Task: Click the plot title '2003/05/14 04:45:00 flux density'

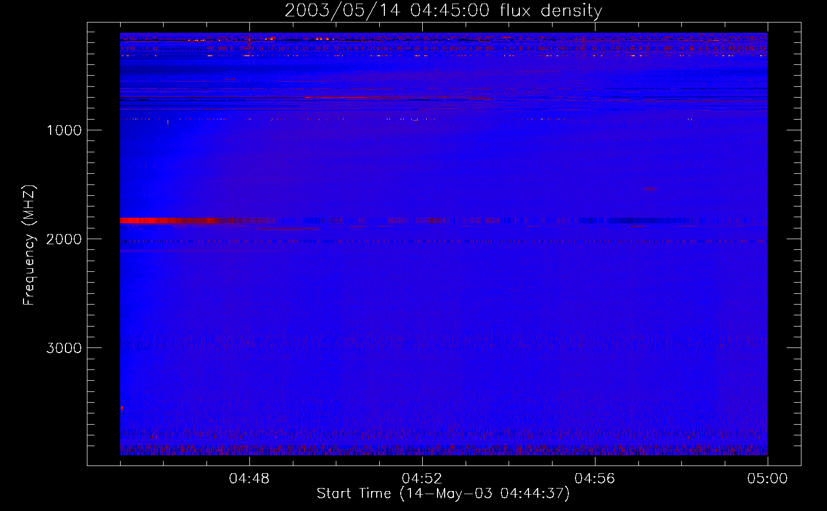Action: point(443,11)
